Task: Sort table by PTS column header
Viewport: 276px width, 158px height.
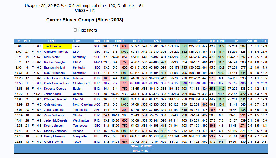Action: (x=264, y=41)
